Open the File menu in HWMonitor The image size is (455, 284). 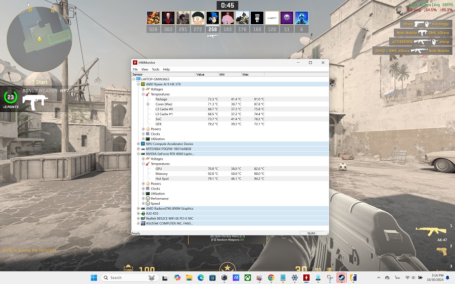tap(135, 69)
